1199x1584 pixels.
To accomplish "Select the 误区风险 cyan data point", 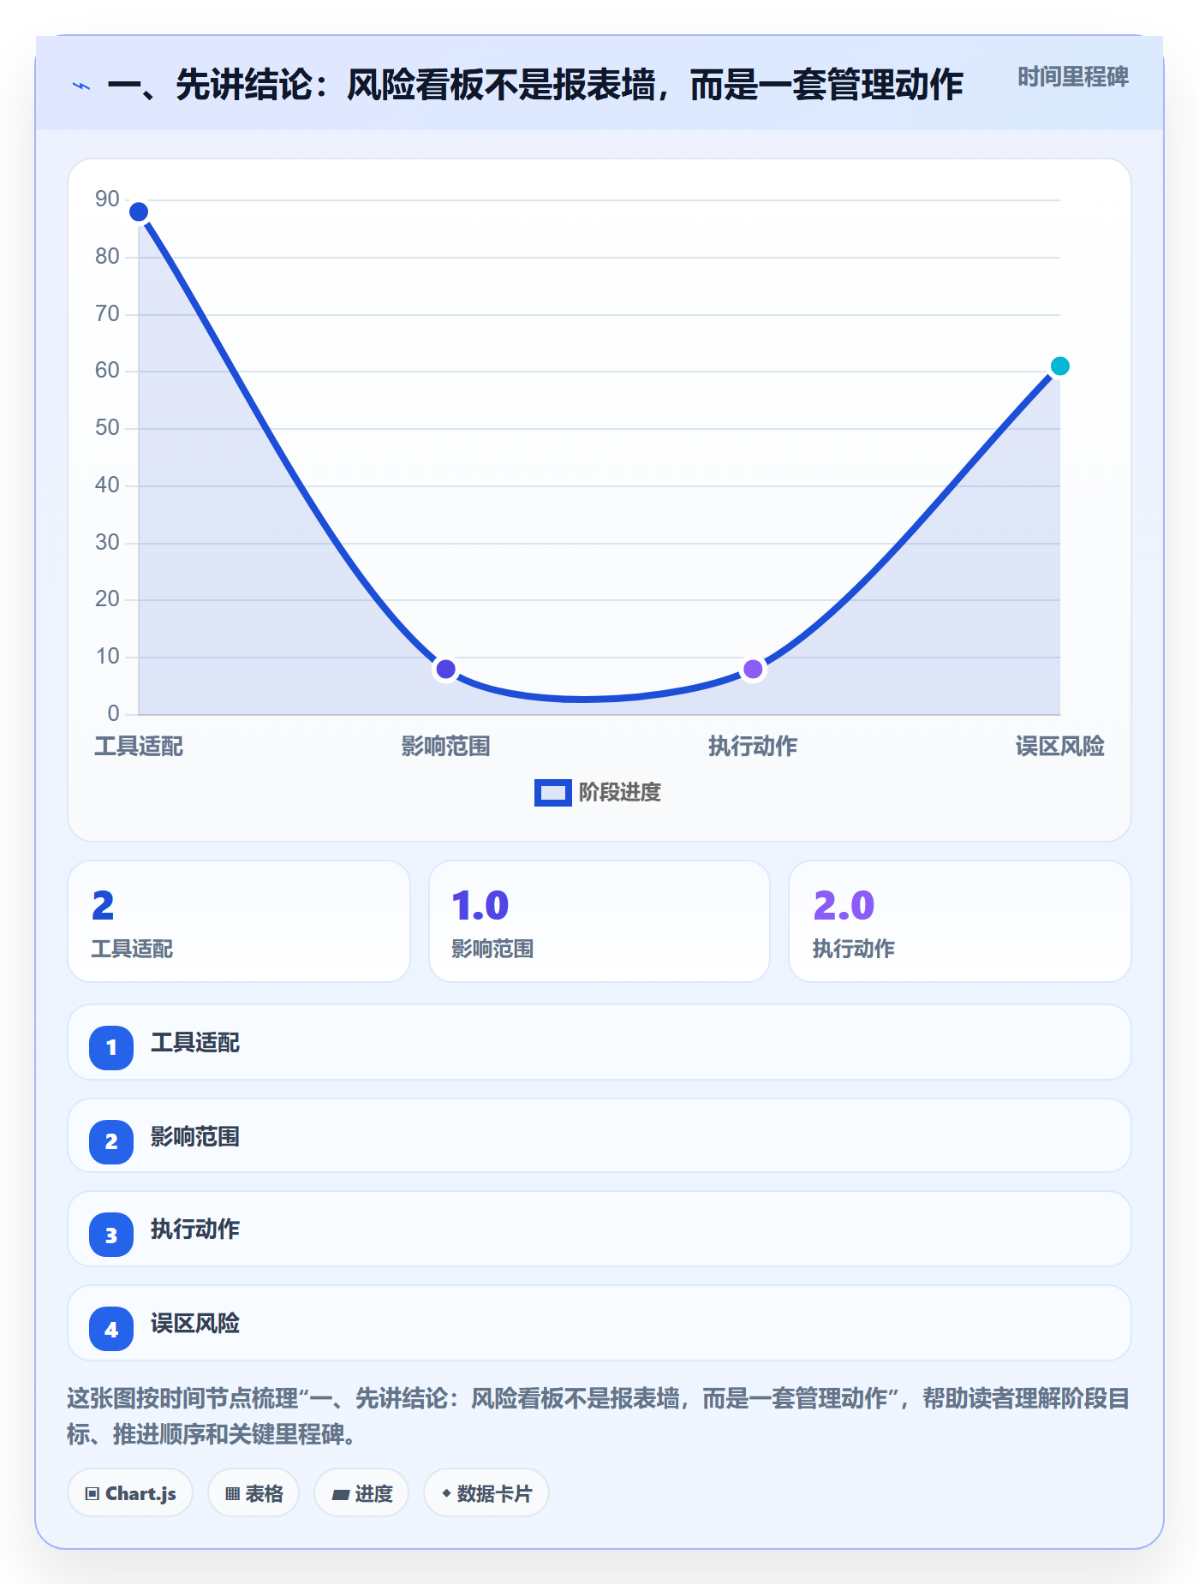I will [x=1059, y=366].
